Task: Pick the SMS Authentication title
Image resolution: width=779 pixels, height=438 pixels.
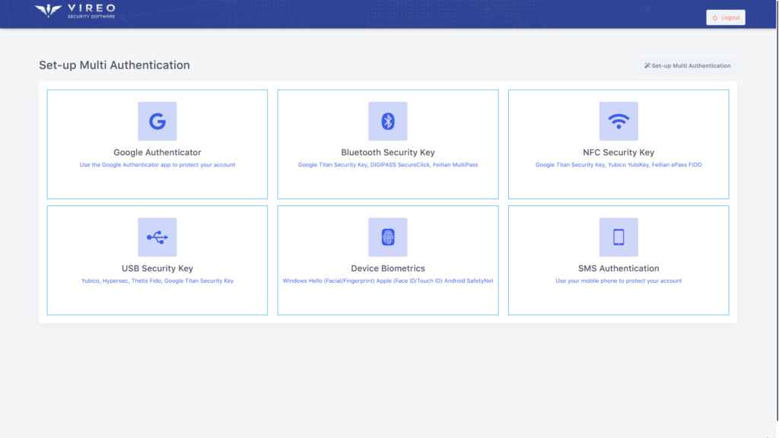Action: point(618,268)
